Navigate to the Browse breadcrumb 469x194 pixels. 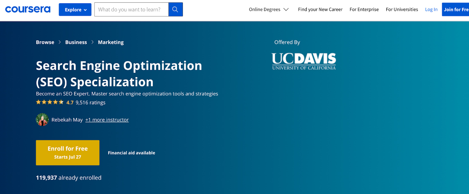[x=45, y=42]
